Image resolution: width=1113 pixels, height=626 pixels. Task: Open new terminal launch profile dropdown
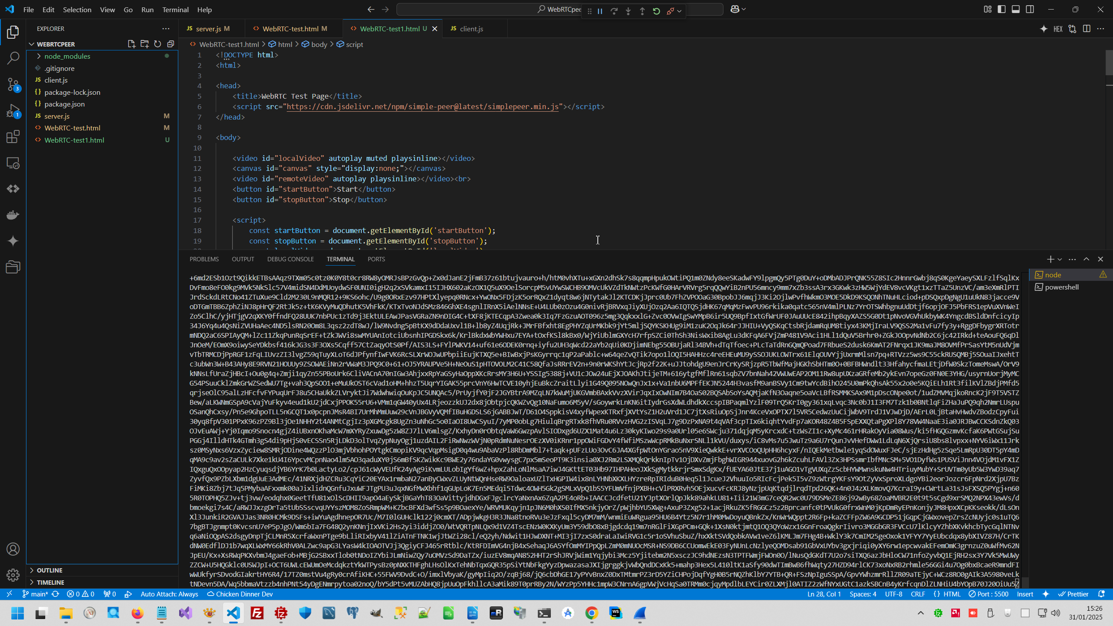click(1060, 259)
